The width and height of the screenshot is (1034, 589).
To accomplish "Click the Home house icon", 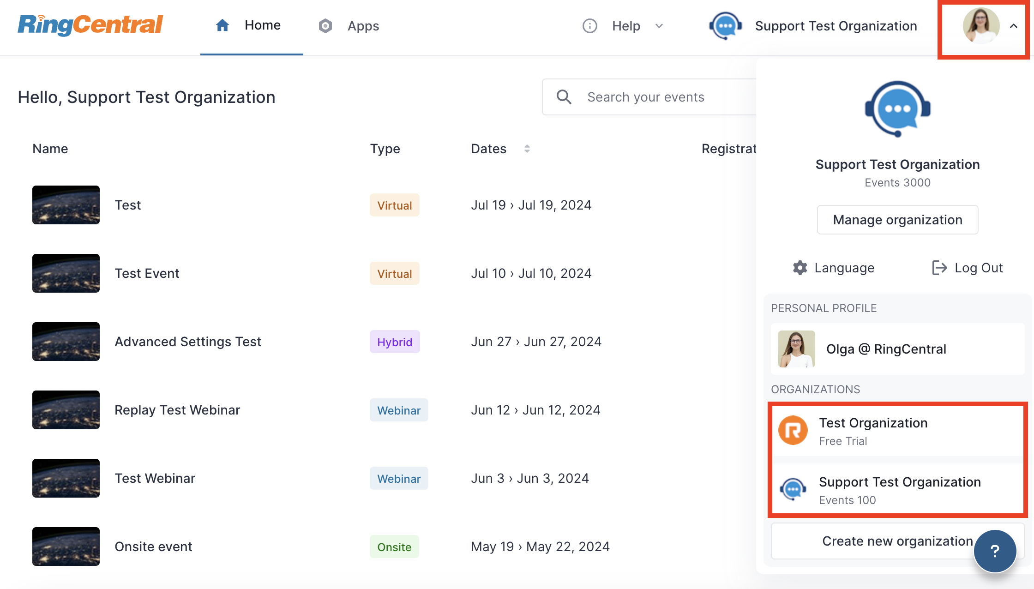I will pos(222,25).
